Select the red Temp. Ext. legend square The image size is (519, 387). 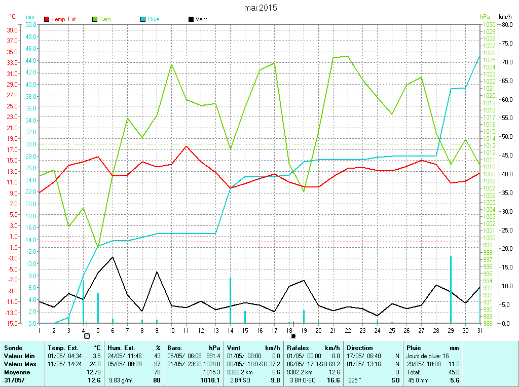click(47, 19)
